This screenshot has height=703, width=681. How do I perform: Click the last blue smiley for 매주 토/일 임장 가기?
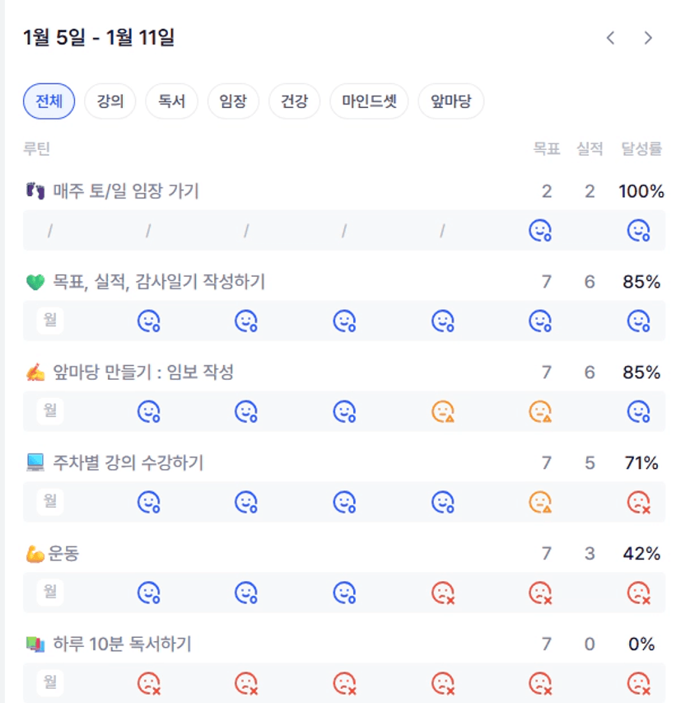[638, 231]
